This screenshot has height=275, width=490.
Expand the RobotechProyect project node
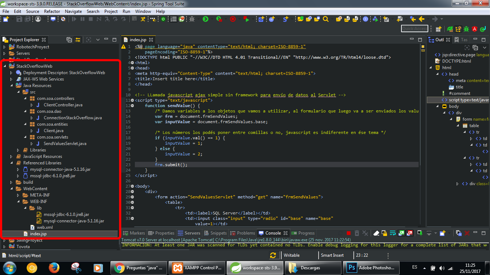5,47
